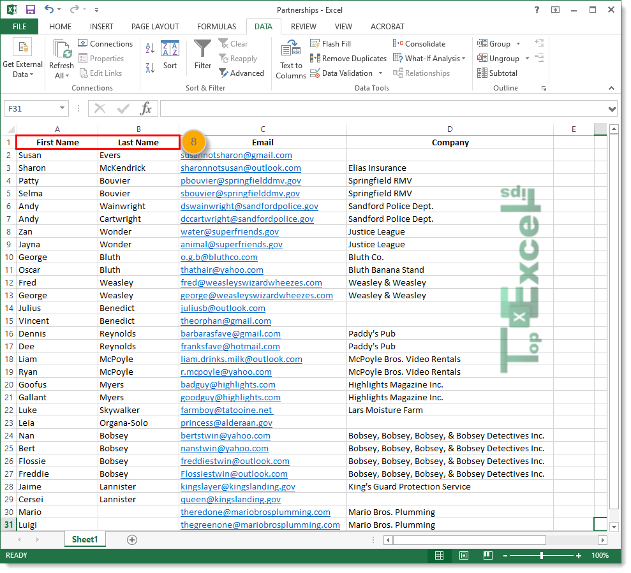Sort Z to A descending
The height and width of the screenshot is (573, 631).
150,68
